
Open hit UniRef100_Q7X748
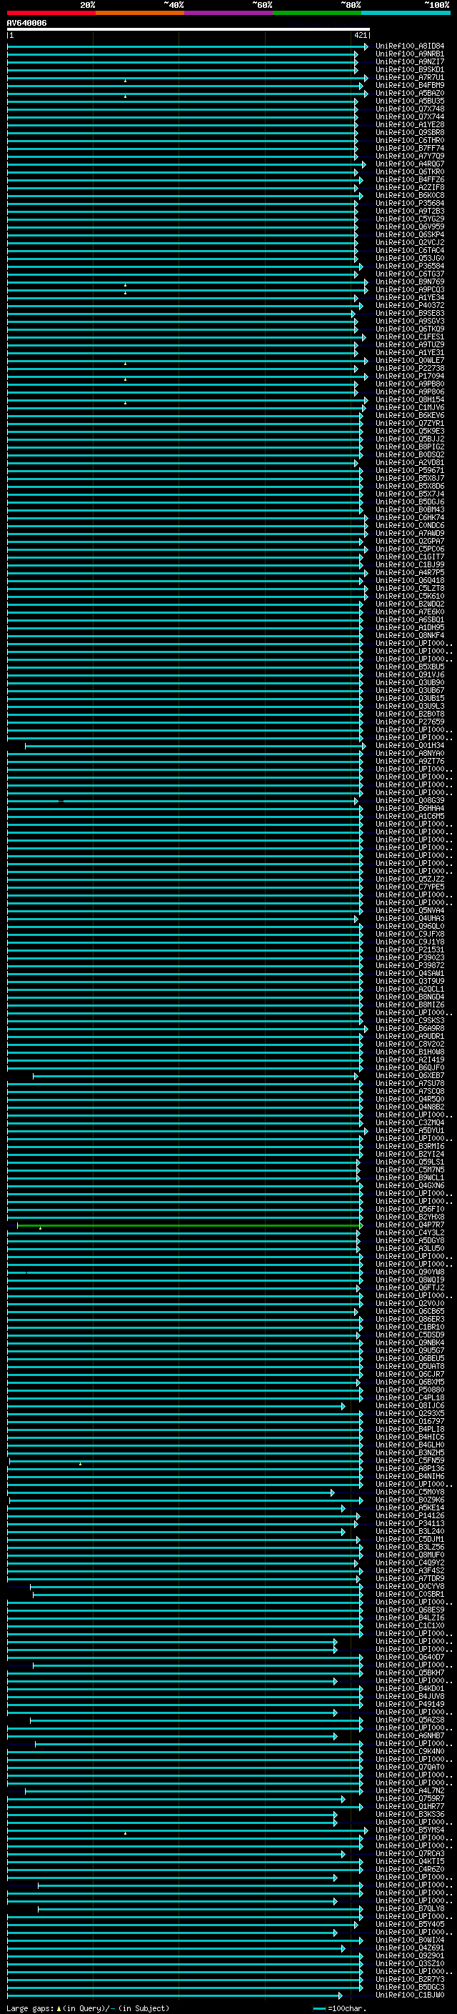pyautogui.click(x=409, y=109)
